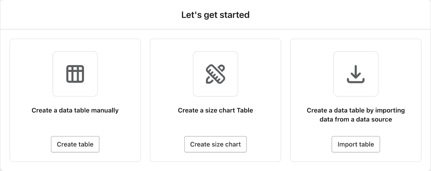Click the 'data from a data source' line

pos(356,119)
